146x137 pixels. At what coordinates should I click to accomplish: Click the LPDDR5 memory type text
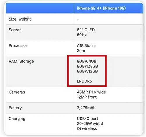[x=84, y=81]
